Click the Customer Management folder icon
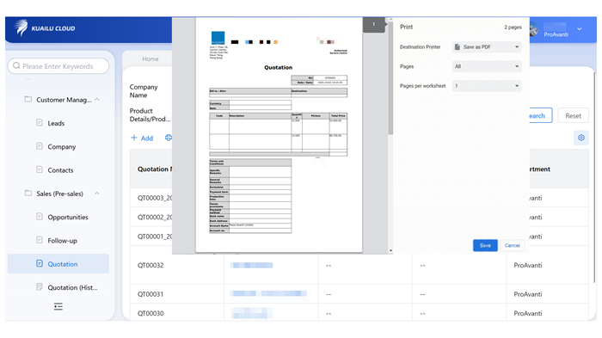 tap(28, 99)
